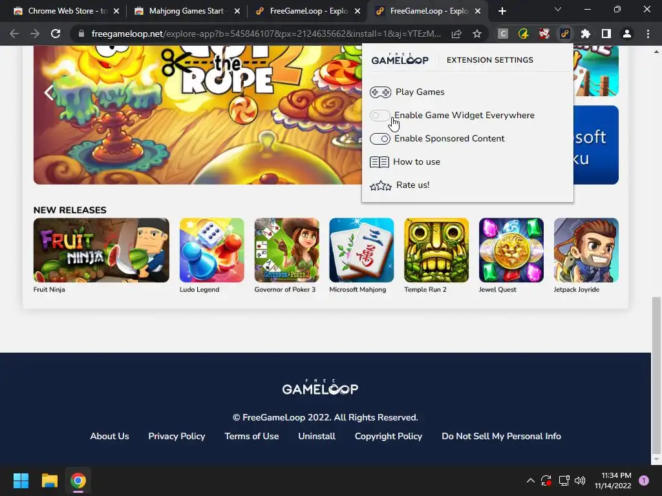662x496 pixels.
Task: Open the Chrome profile menu
Action: coord(627,34)
